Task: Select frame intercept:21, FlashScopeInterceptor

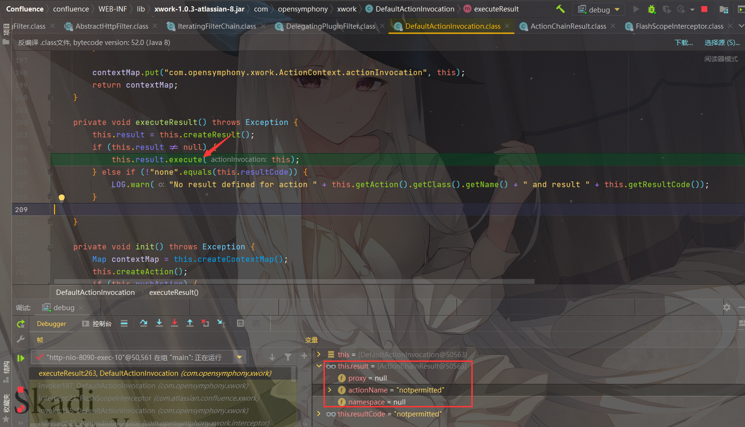Action: [163, 398]
